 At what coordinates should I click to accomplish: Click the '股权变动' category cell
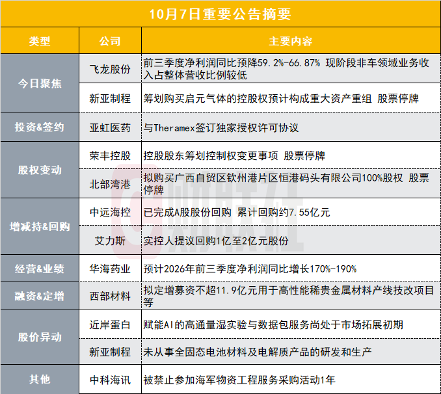(x=40, y=170)
